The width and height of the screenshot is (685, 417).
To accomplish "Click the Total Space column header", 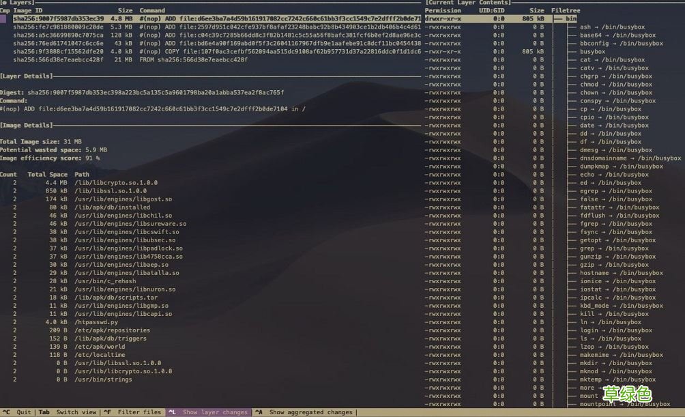I will pos(47,175).
